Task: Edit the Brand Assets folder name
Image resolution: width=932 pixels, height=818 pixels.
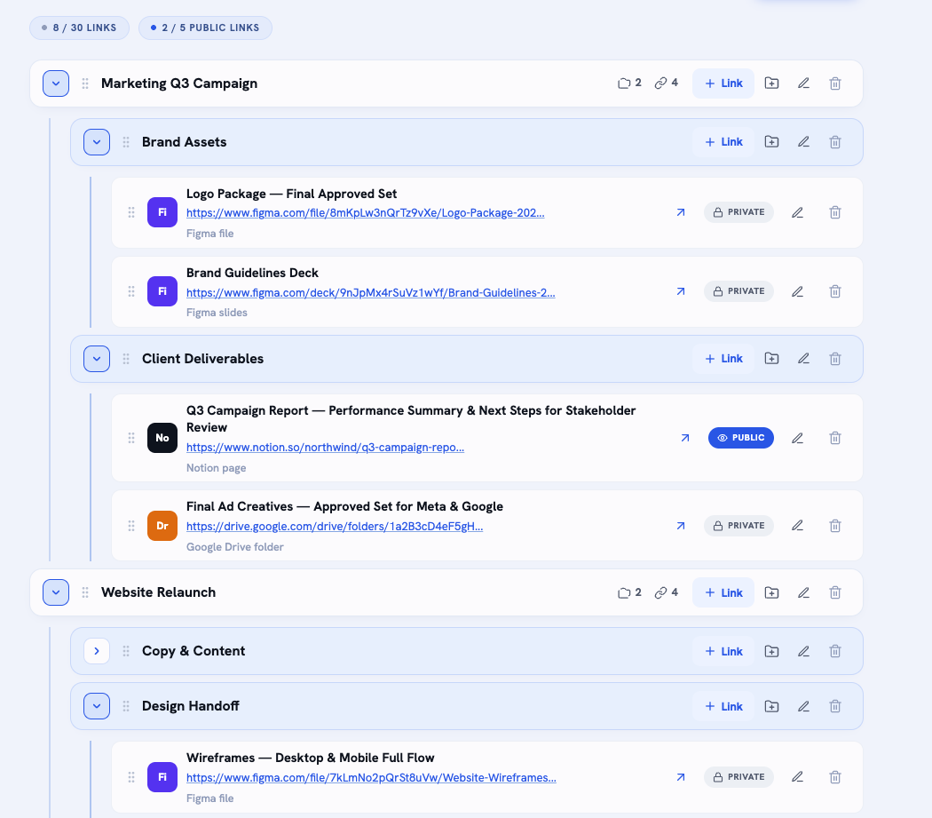Action: pyautogui.click(x=803, y=142)
